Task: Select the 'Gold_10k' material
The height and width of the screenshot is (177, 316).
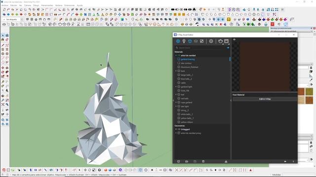Action: [x=185, y=90]
